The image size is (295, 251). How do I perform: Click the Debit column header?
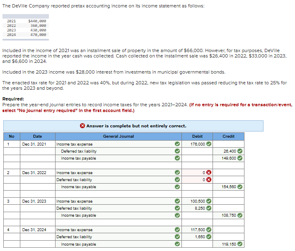(197, 136)
